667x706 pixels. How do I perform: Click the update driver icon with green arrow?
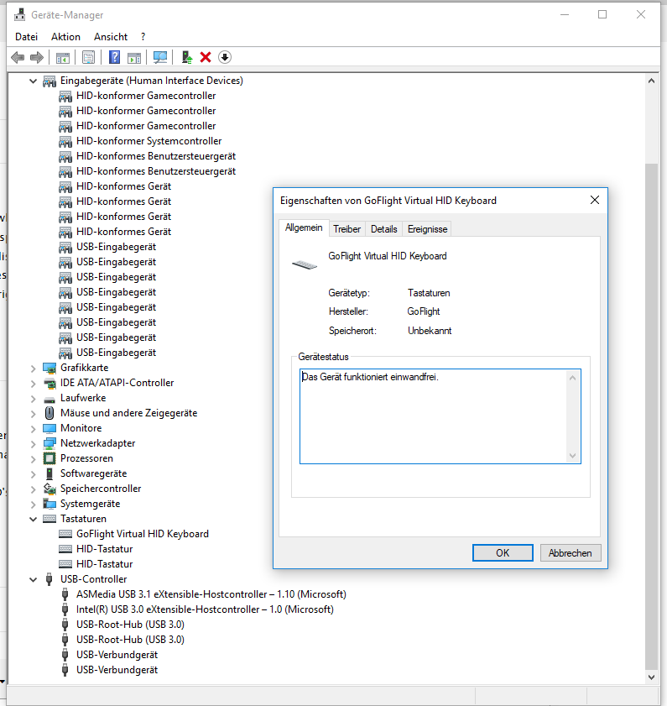pyautogui.click(x=187, y=57)
